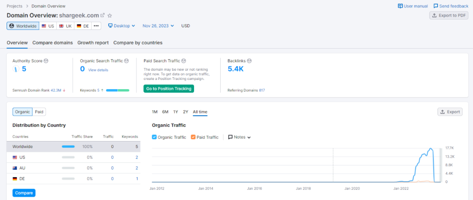The height and width of the screenshot is (200, 473).
Task: Click the Authority Score gauge icon
Action: coord(16,69)
